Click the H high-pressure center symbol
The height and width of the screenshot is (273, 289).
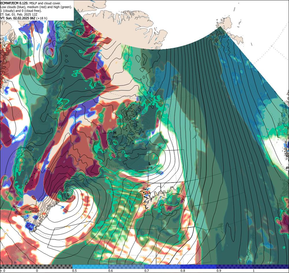115,133
